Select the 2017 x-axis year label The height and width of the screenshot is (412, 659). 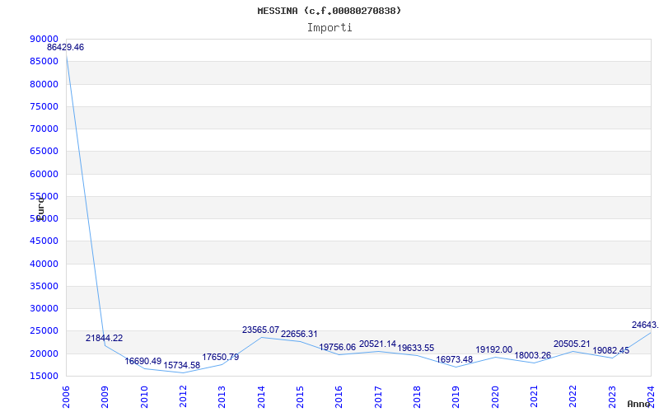(378, 397)
